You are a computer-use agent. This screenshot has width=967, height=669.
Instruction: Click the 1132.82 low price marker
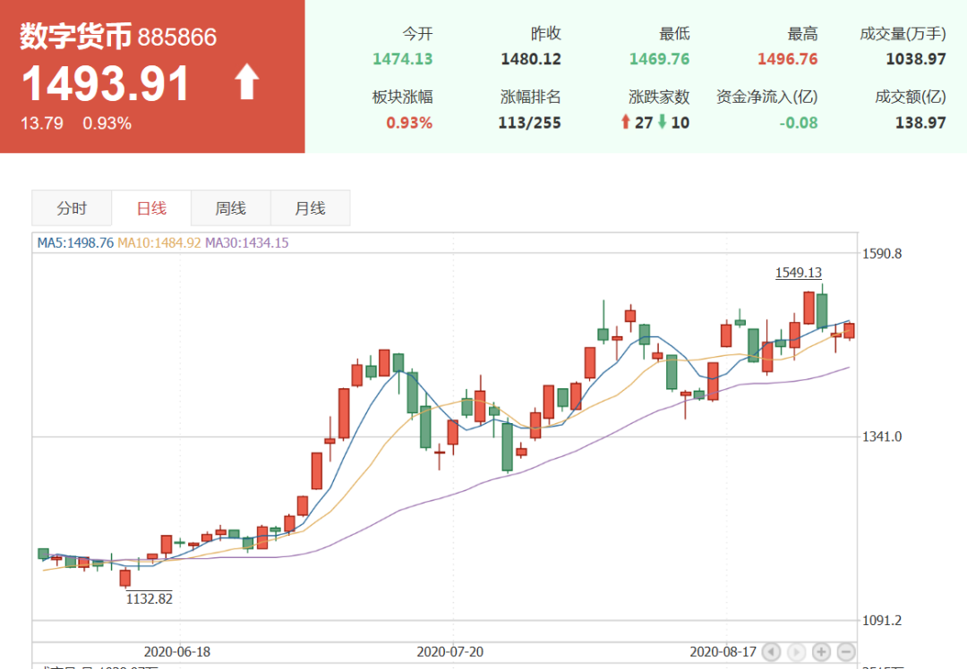tap(150, 598)
